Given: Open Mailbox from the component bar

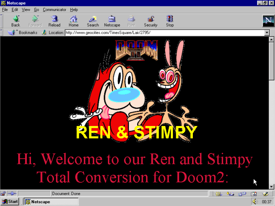Looking at the screenshot, I should pyautogui.click(x=230, y=194).
